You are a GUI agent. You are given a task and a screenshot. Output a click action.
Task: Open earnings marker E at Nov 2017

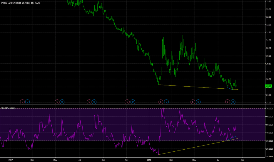coord(127,102)
